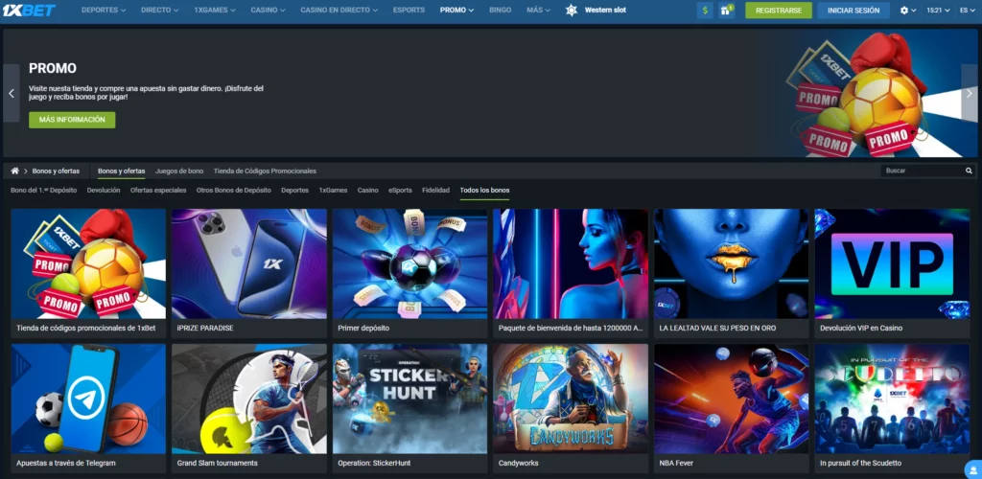Open the dollar payments icon
982x479 pixels.
click(x=705, y=11)
